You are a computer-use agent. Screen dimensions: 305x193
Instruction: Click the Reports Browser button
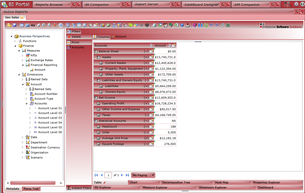(52, 5)
